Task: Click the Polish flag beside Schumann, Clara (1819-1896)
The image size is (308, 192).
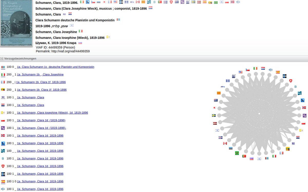Action: (3, 120)
